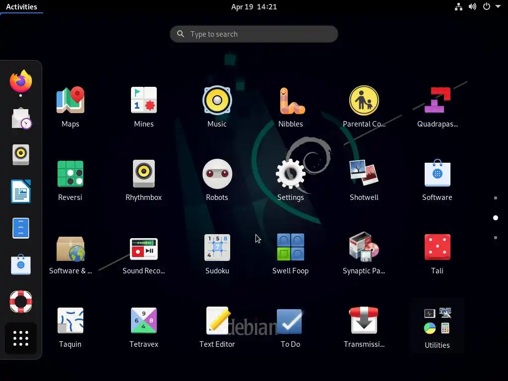This screenshot has height=381, width=508.
Task: Open Software & Updates
Action: [x=70, y=254]
